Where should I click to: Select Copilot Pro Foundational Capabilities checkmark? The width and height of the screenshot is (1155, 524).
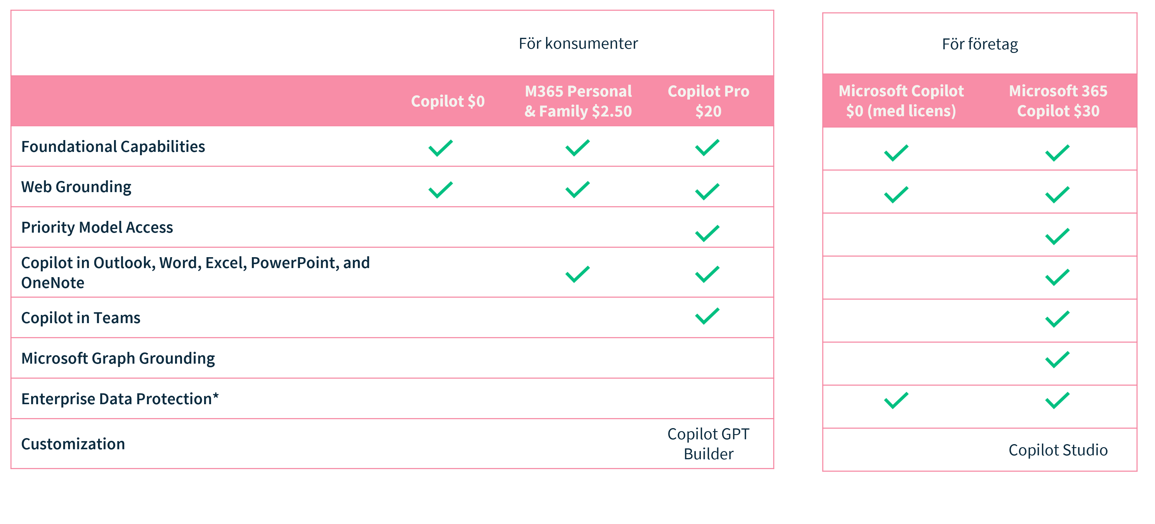(x=707, y=148)
